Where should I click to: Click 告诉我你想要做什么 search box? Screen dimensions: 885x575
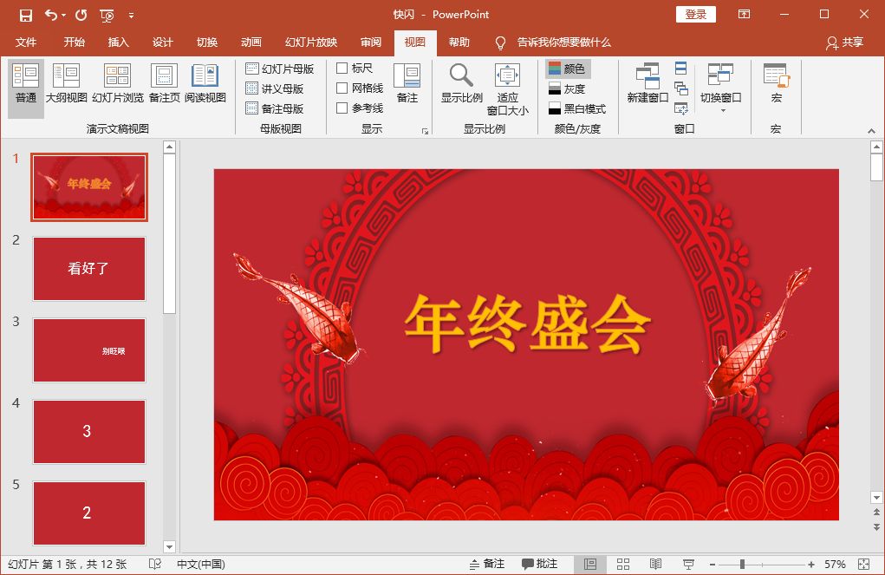coord(563,42)
